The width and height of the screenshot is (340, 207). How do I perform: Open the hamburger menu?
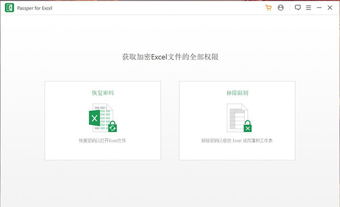[x=308, y=8]
